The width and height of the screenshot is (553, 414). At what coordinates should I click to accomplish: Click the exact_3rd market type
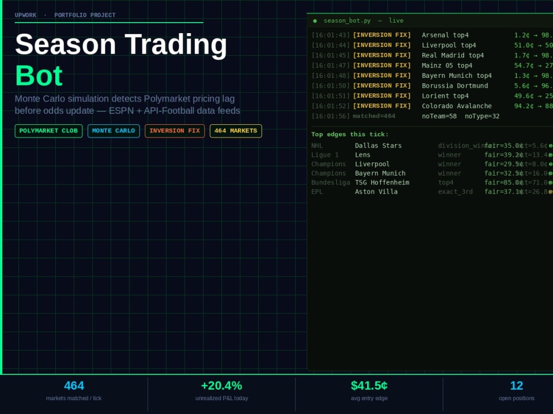pos(455,192)
